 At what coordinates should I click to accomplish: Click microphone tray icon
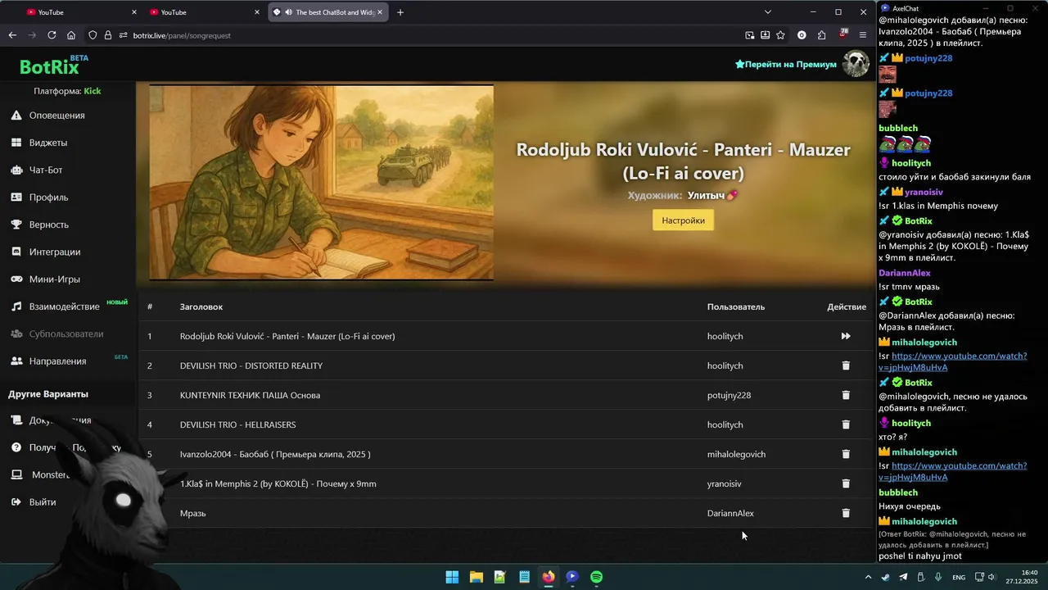click(x=938, y=577)
